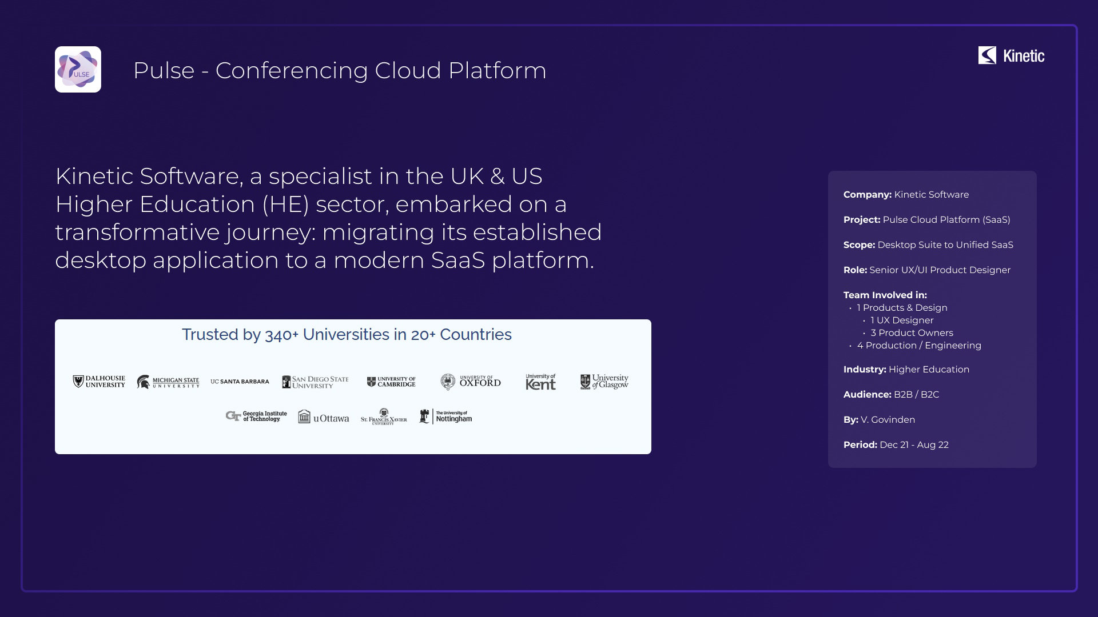
Task: Click the University of Nottingham logo
Action: [x=445, y=416]
